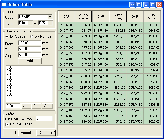This screenshot has height=139, width=164.
Task: Minimize the Rebar Table window
Action: tap(146, 5)
